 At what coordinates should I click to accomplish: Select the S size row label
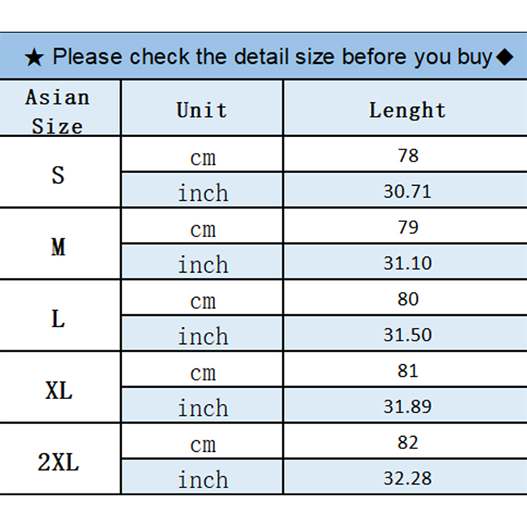(59, 175)
